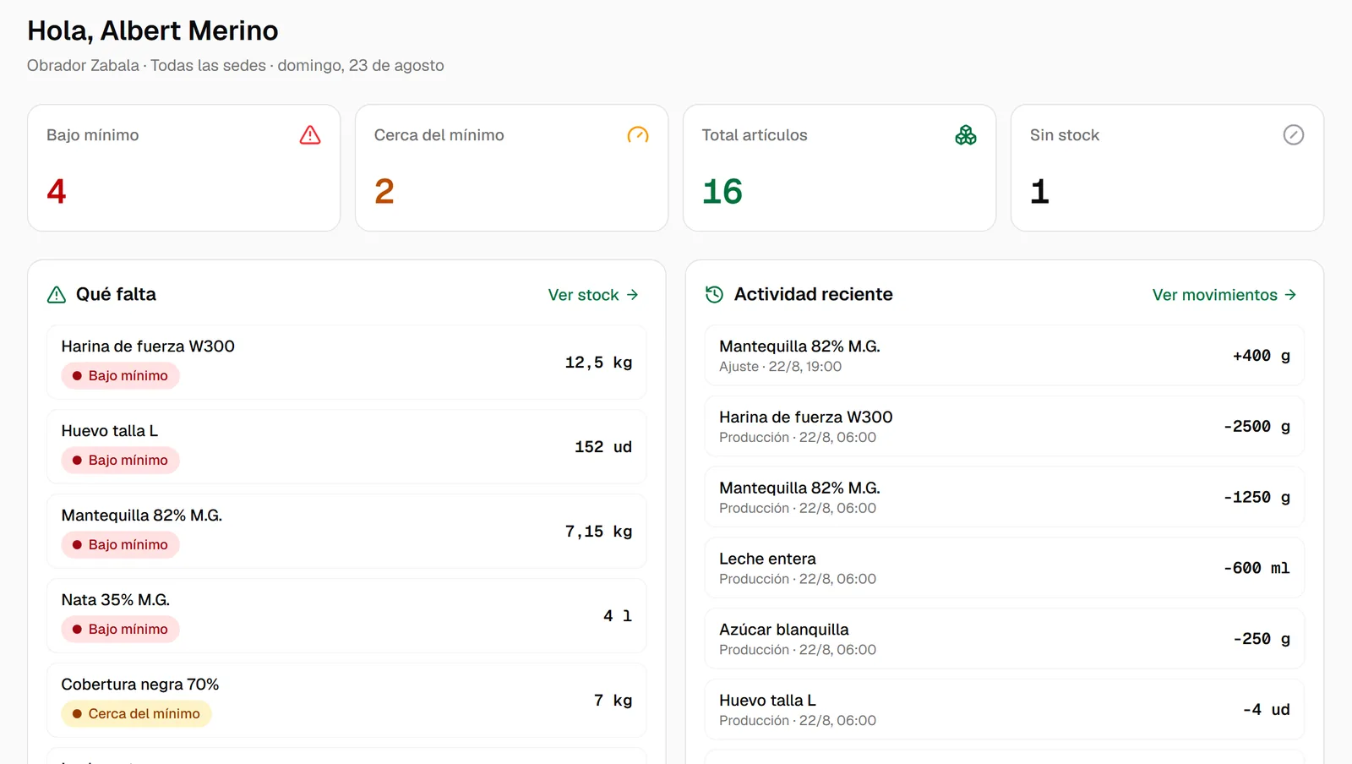
Task: Click the Actividad reciente history clock icon
Action: coord(714,295)
